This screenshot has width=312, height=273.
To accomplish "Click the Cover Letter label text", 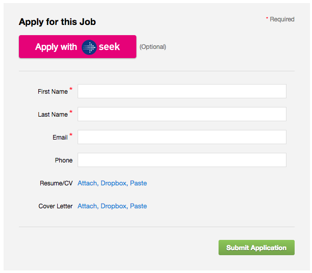I will [x=56, y=206].
